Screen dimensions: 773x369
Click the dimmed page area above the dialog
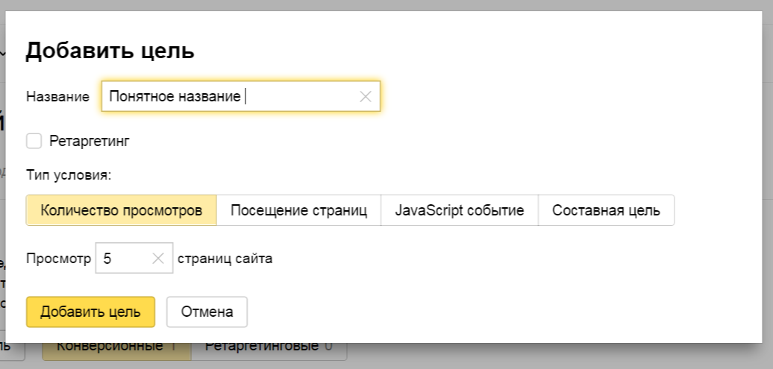[373, 4]
